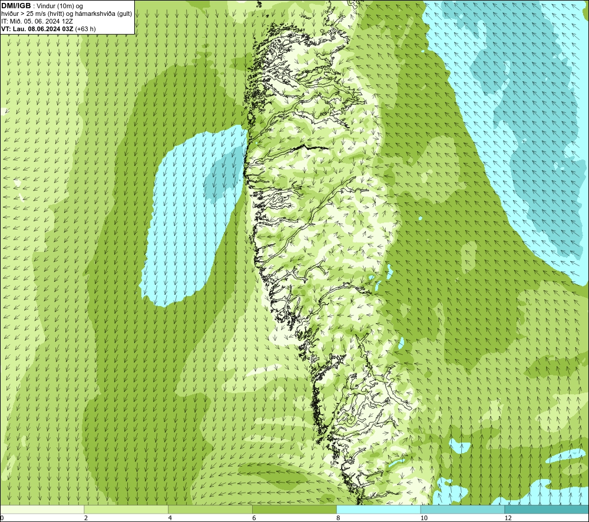Click the "VT: Lau. 08.06.2024 03Z" valid time
Viewport: 589px width, 522px height.
37,29
